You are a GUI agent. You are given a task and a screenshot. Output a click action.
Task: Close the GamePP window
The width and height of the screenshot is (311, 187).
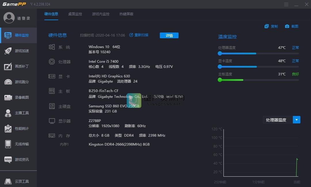306,4
